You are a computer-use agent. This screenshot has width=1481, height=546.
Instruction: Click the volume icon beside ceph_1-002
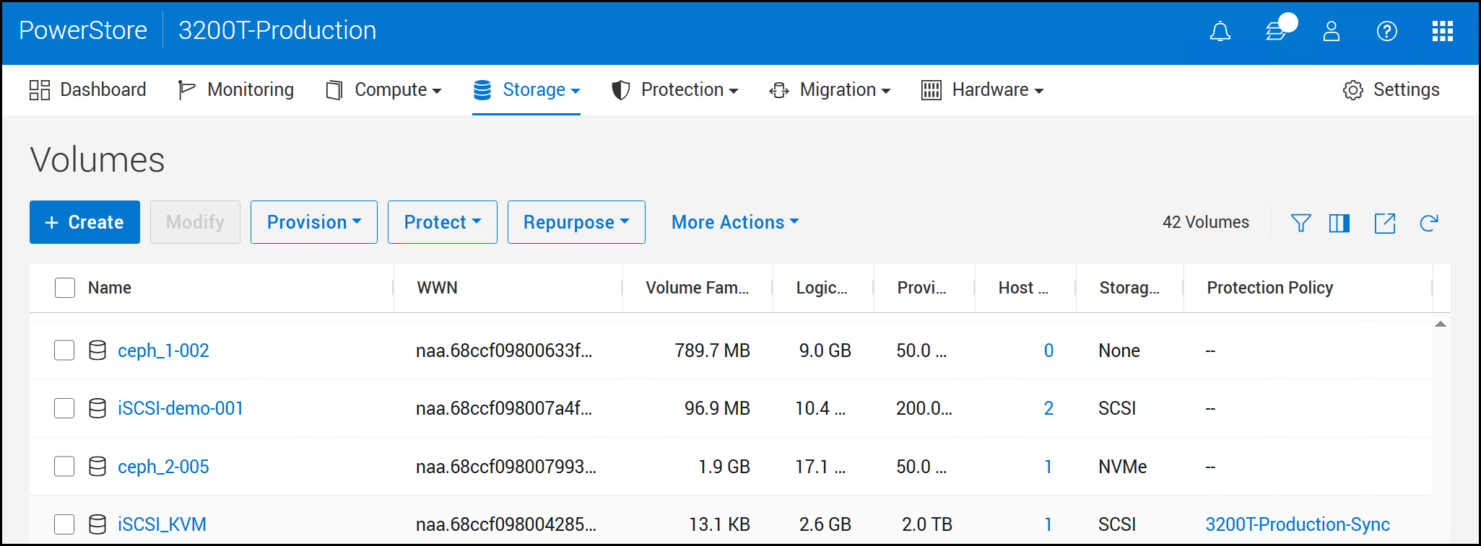(97, 351)
